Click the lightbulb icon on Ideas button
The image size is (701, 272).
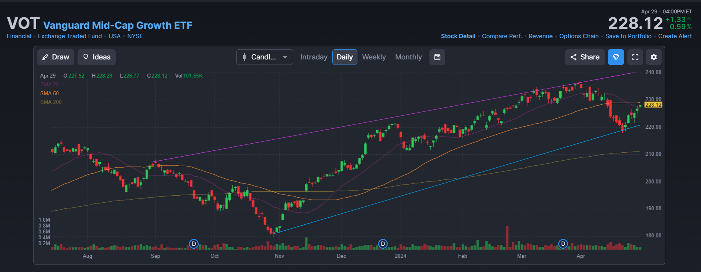click(86, 57)
